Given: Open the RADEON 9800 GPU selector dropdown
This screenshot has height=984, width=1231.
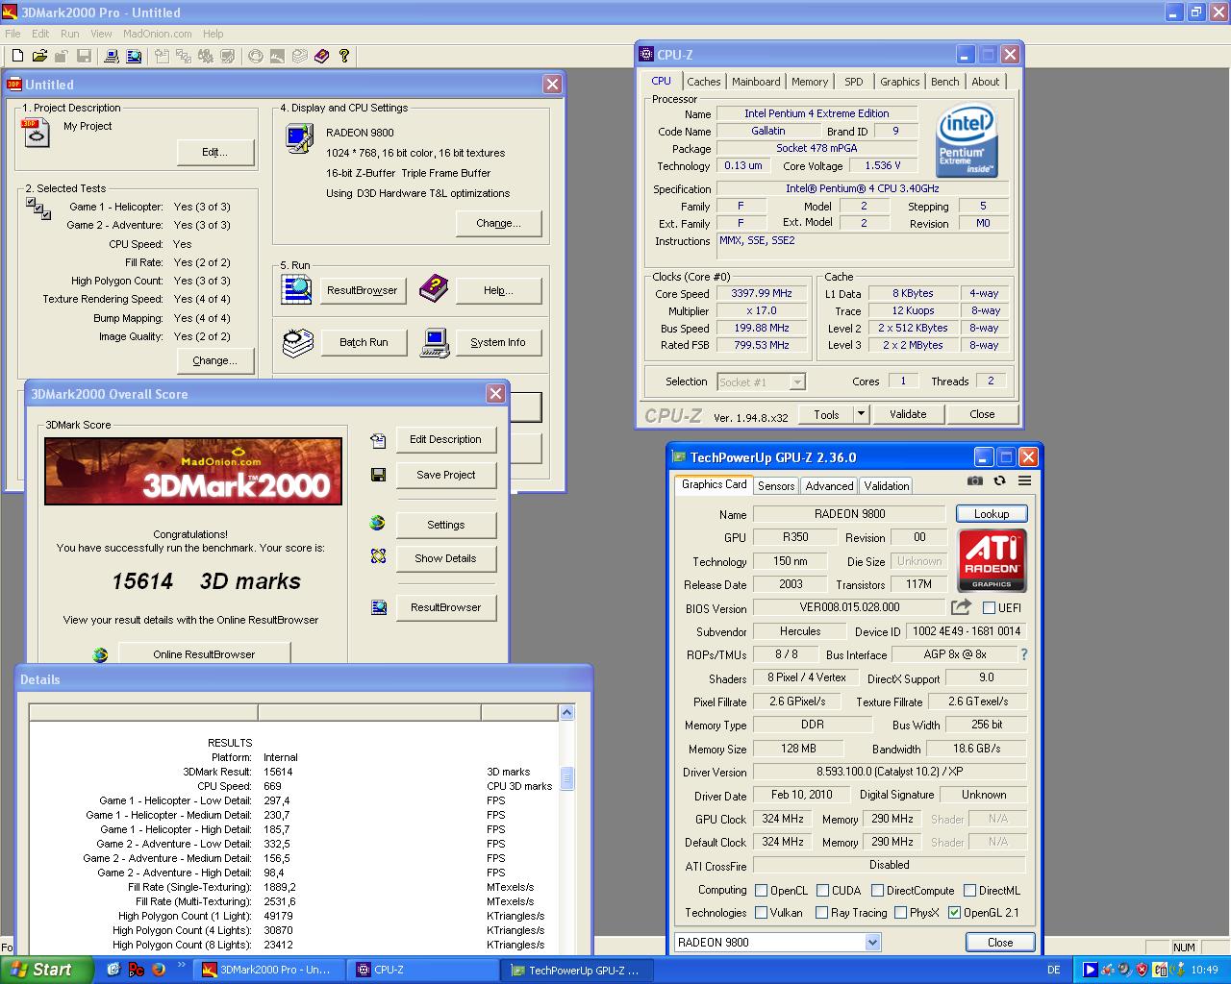Looking at the screenshot, I should coord(872,943).
